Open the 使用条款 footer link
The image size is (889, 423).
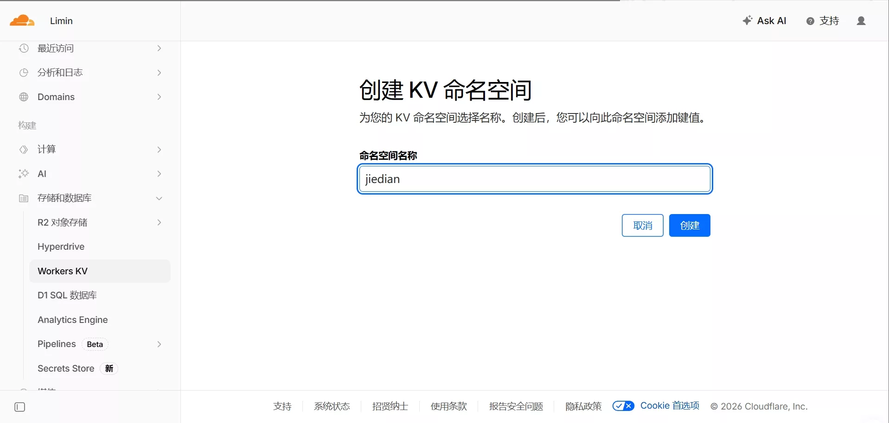(449, 406)
